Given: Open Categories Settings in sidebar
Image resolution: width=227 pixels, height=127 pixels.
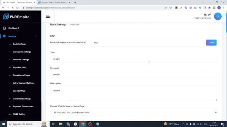Looking at the screenshot, I should click(x=22, y=52).
